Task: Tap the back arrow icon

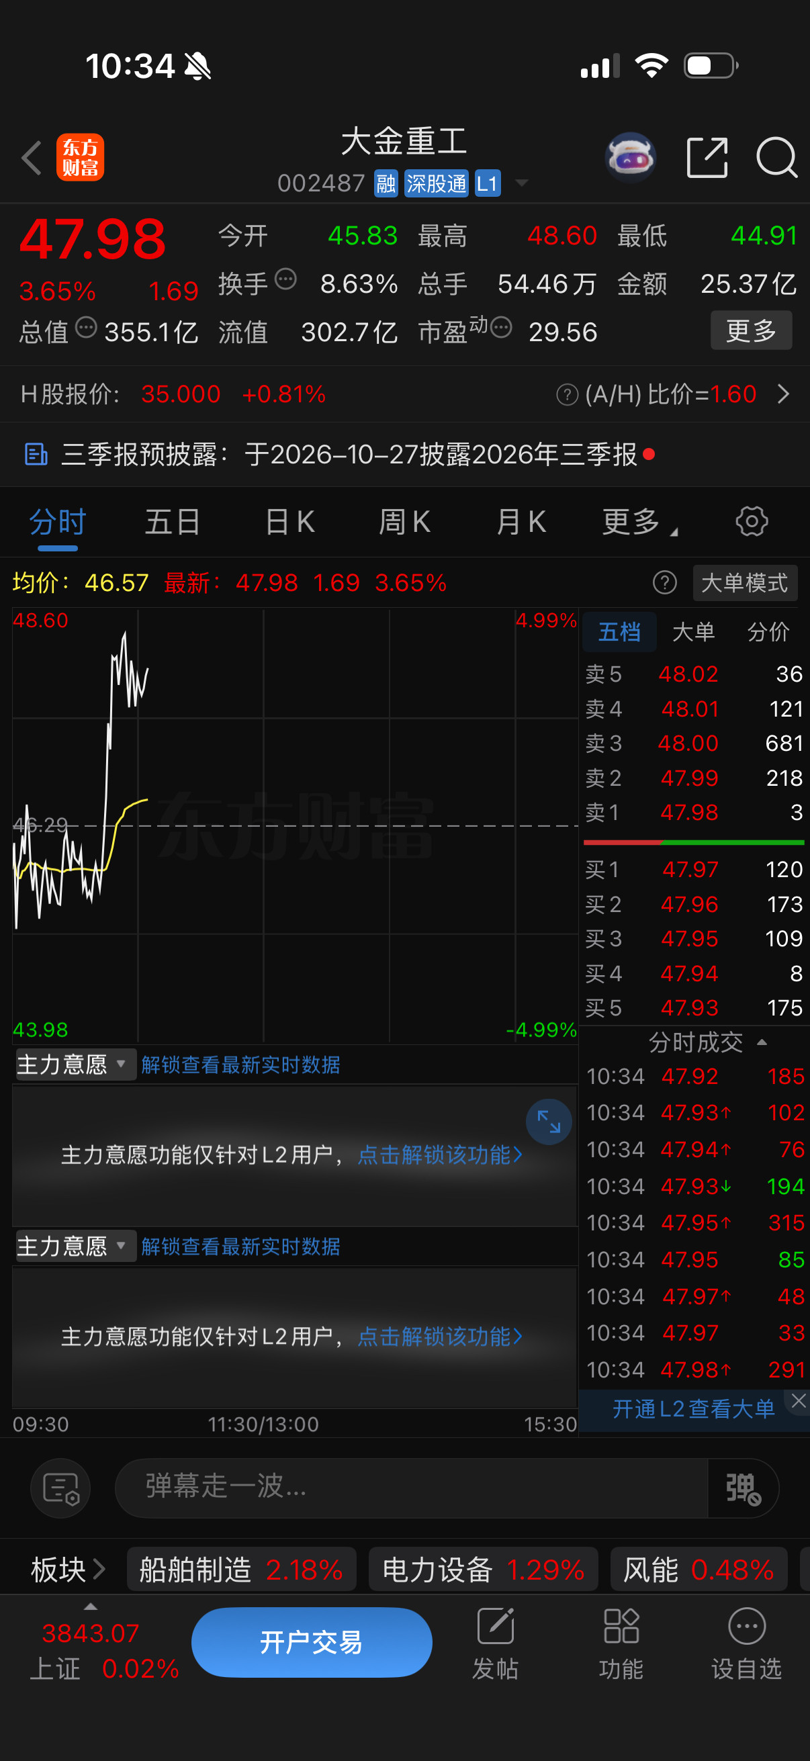Action: (32, 157)
